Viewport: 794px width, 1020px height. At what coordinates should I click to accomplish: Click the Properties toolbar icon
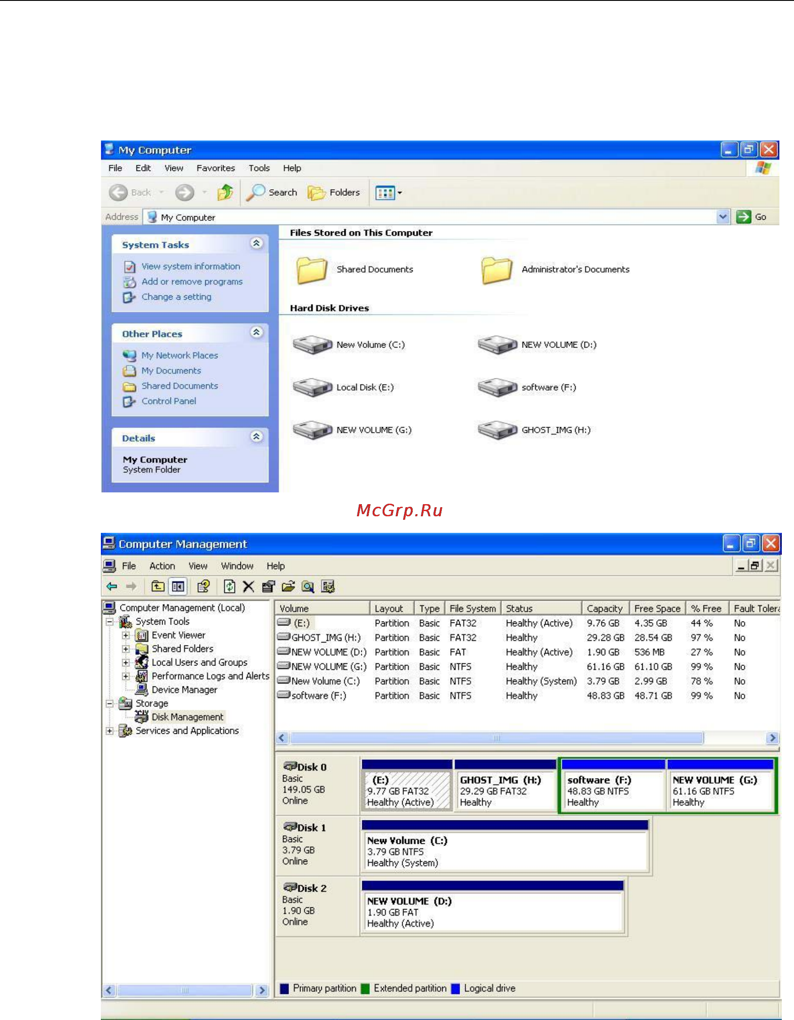[268, 587]
